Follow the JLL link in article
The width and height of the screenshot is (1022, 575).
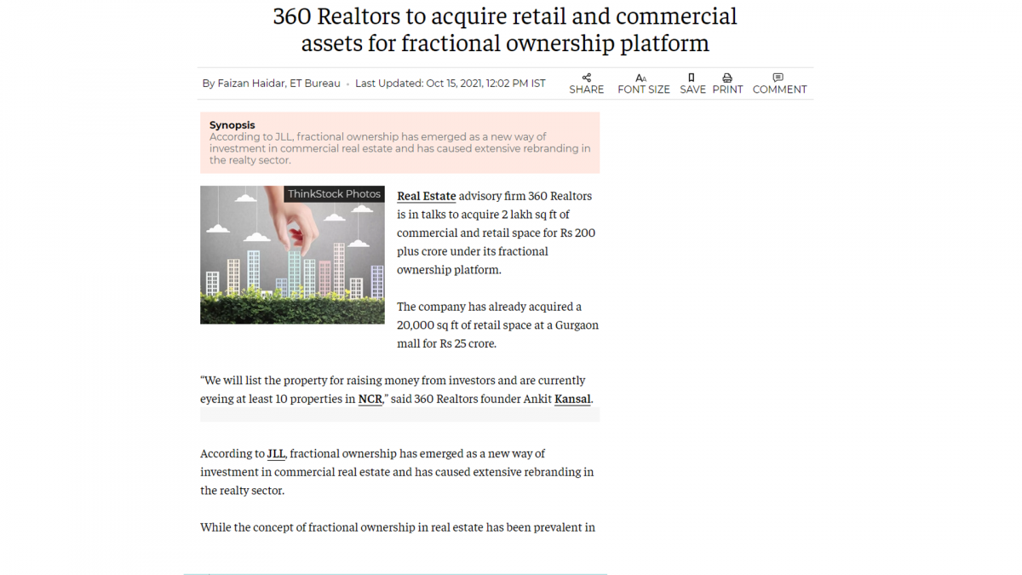click(276, 454)
